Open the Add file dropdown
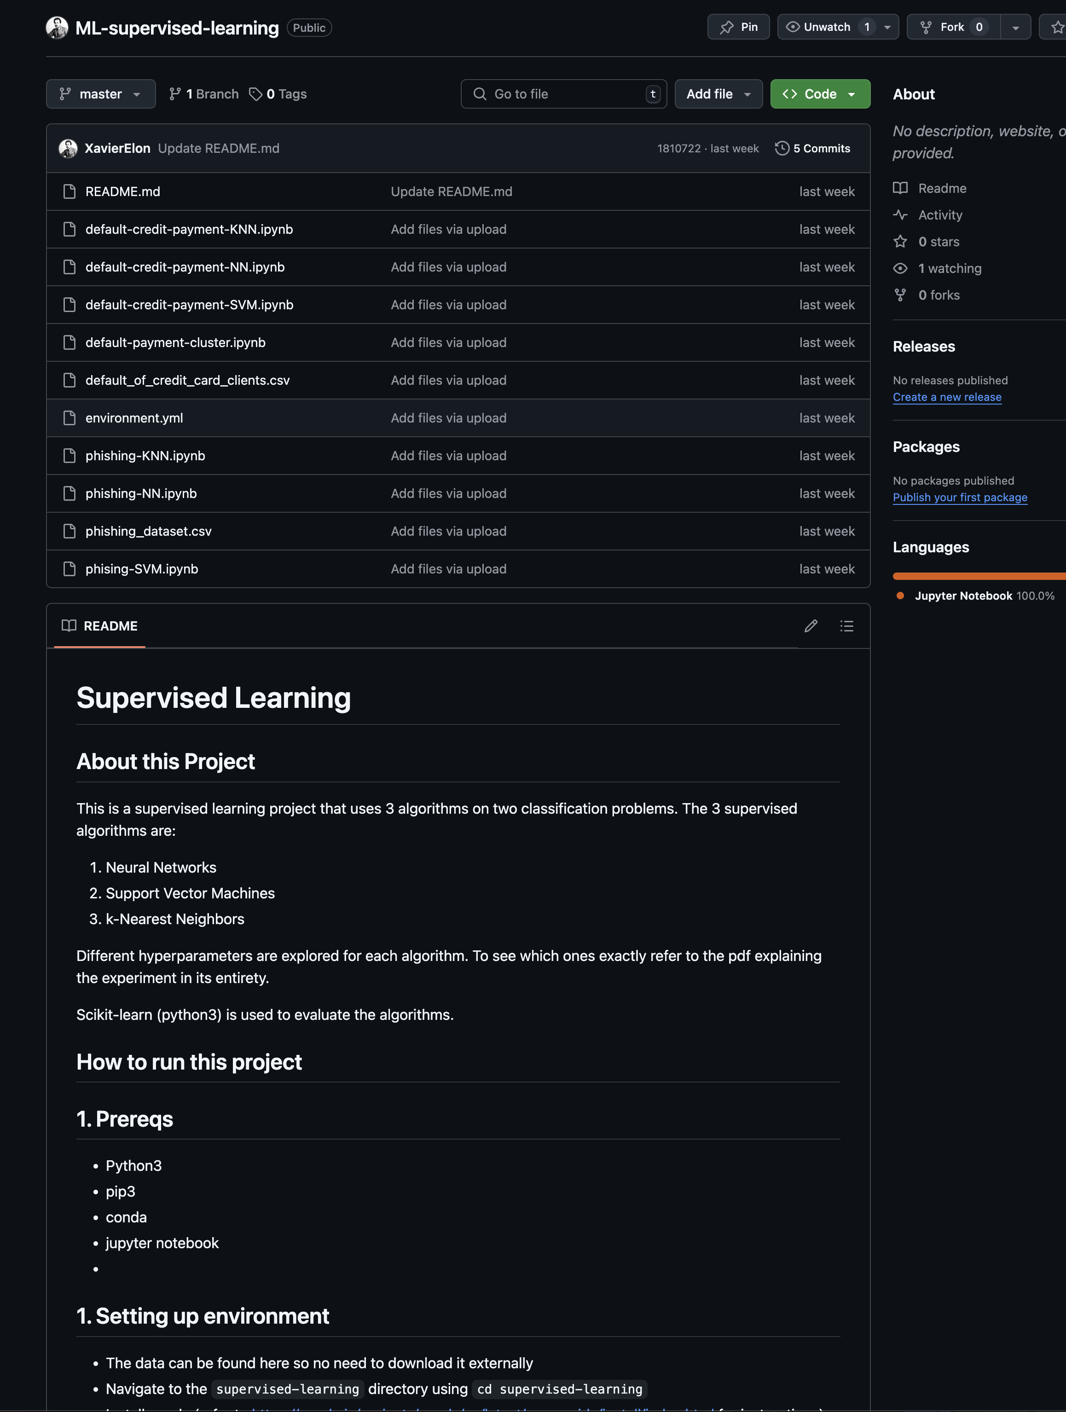The image size is (1066, 1412). click(719, 94)
